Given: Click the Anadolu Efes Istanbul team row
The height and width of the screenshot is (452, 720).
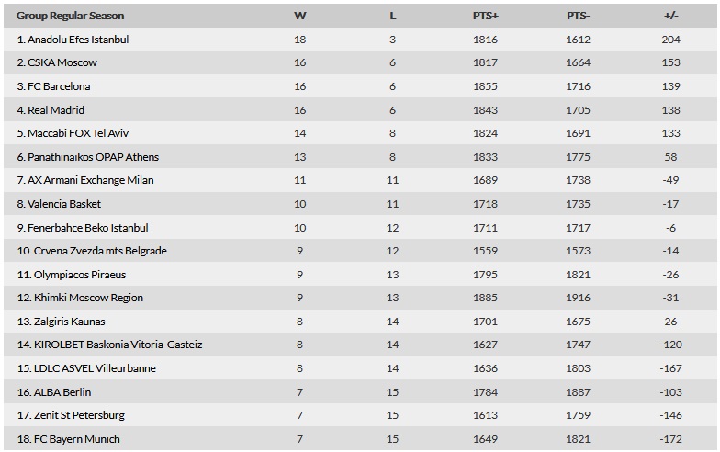Looking at the screenshot, I should coord(360,40).
